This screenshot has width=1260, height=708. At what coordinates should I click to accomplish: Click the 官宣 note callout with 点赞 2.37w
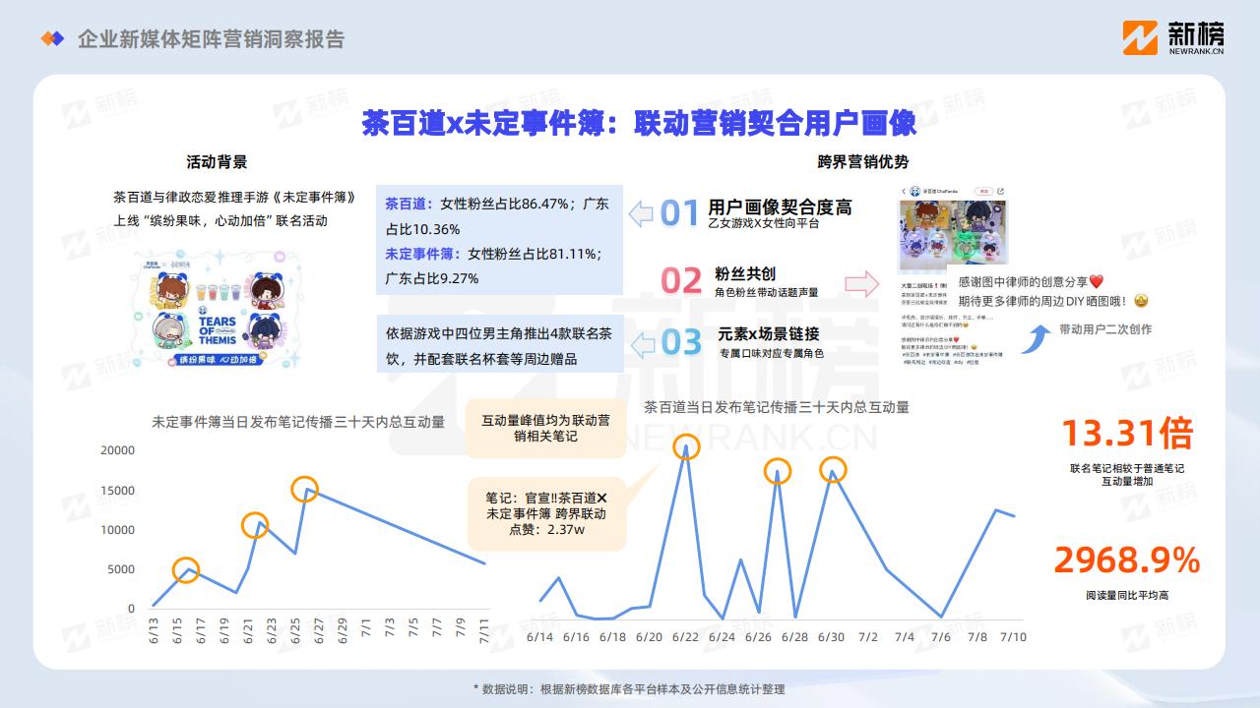coord(546,514)
